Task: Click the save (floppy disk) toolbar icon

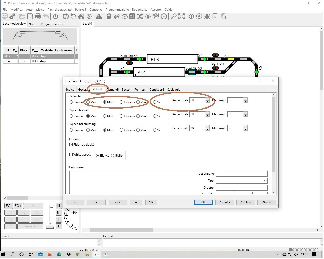Action: pyautogui.click(x=30, y=17)
